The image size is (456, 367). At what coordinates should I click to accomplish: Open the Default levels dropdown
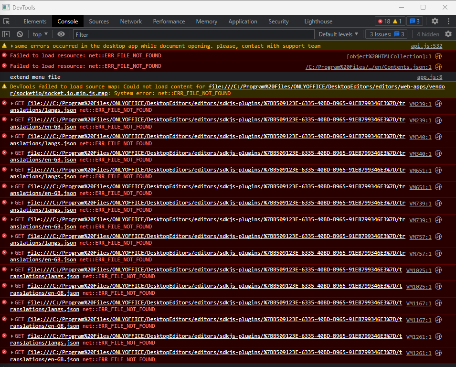[x=338, y=34]
